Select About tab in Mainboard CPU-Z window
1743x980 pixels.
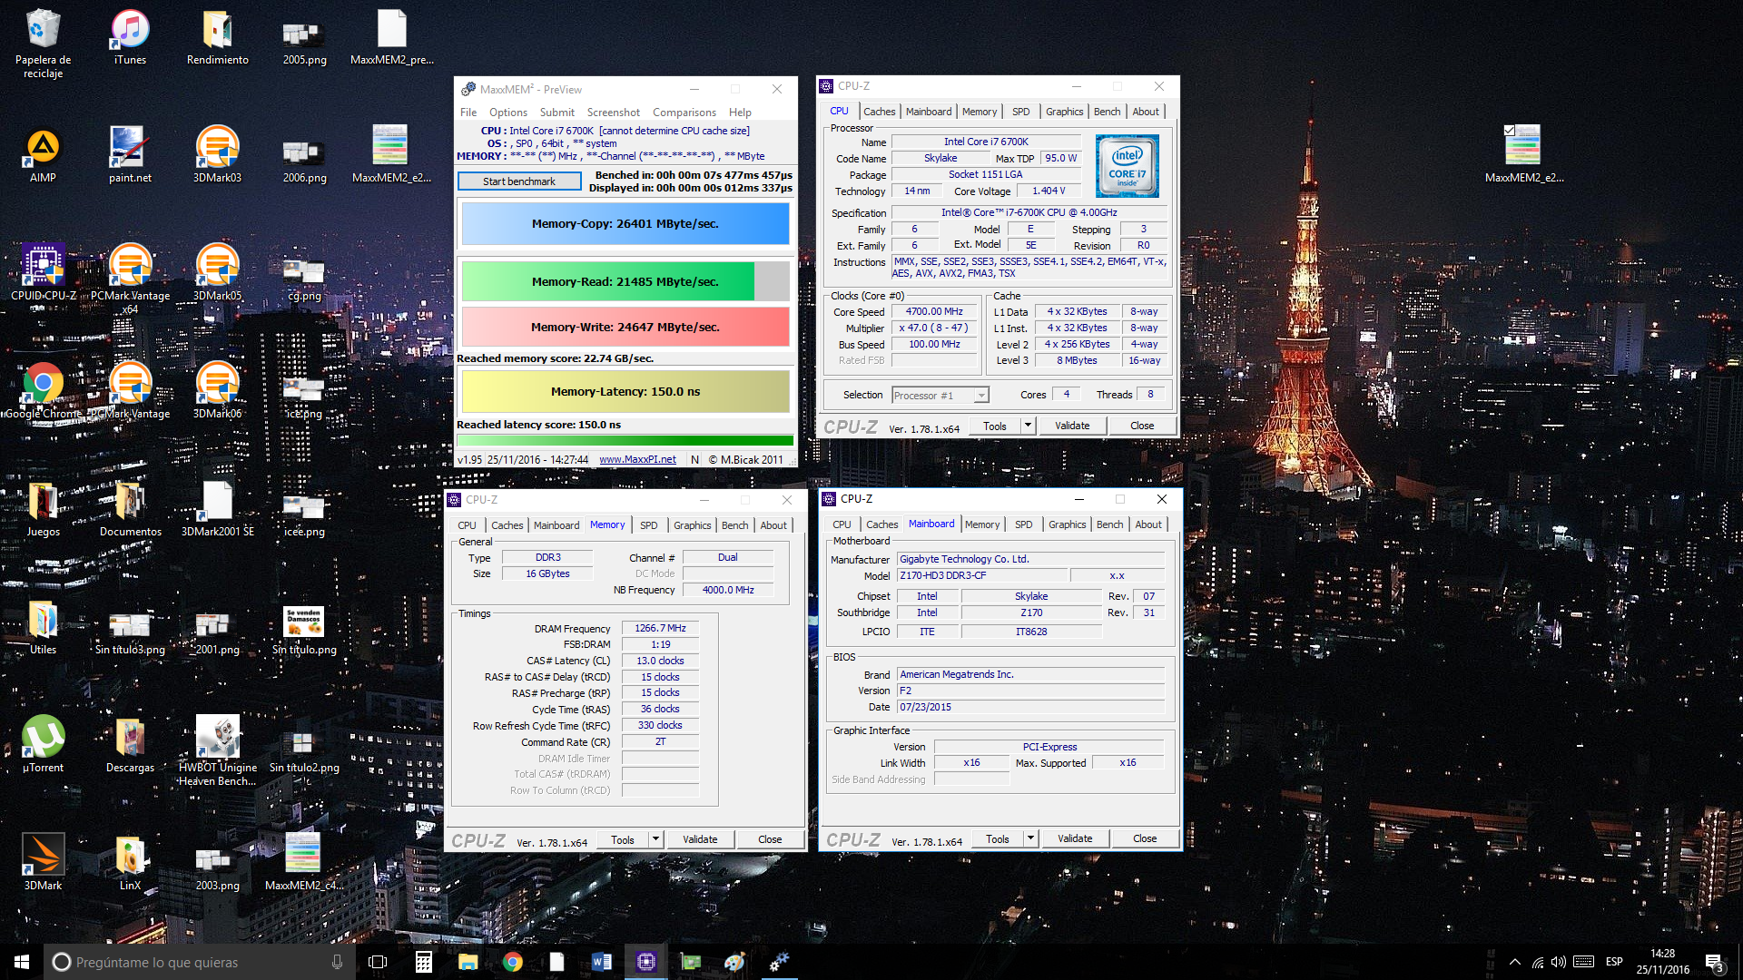pyautogui.click(x=1147, y=524)
